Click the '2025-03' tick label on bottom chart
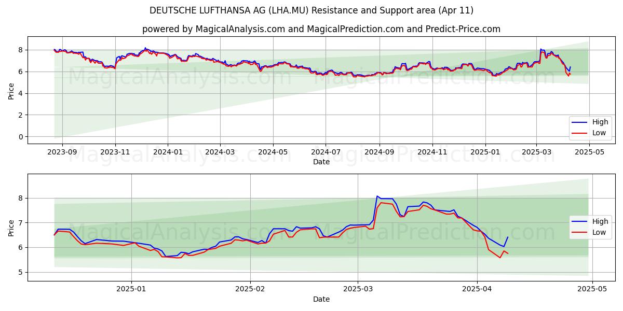 pos(358,289)
